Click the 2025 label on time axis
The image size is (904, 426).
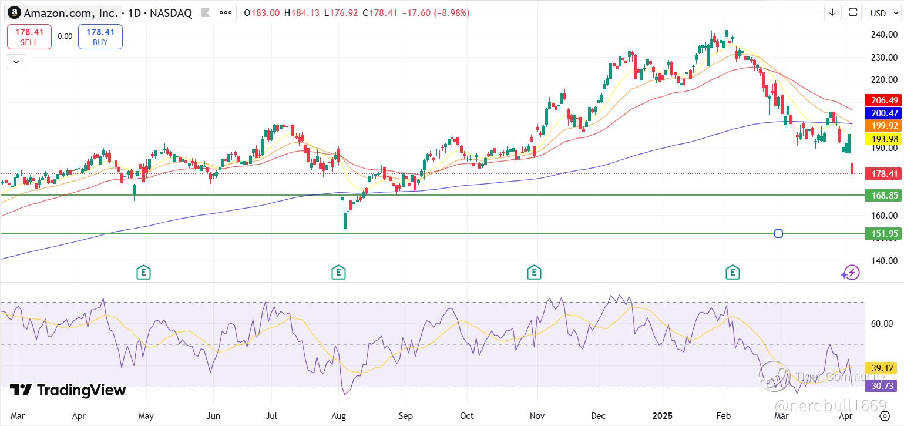pos(664,416)
